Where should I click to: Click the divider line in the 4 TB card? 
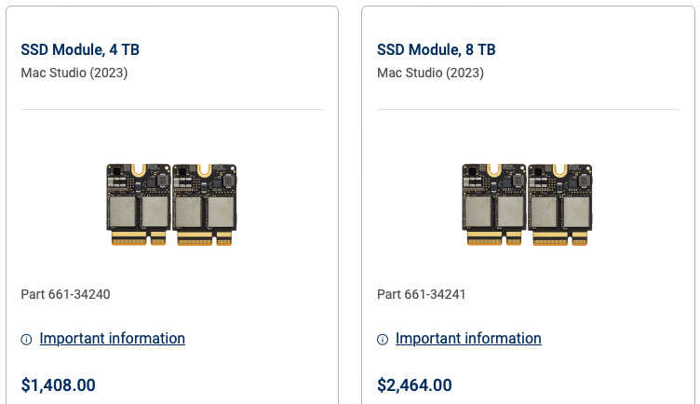pyautogui.click(x=171, y=110)
